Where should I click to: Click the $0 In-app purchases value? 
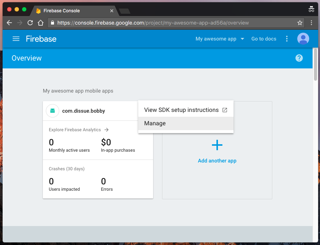106,142
